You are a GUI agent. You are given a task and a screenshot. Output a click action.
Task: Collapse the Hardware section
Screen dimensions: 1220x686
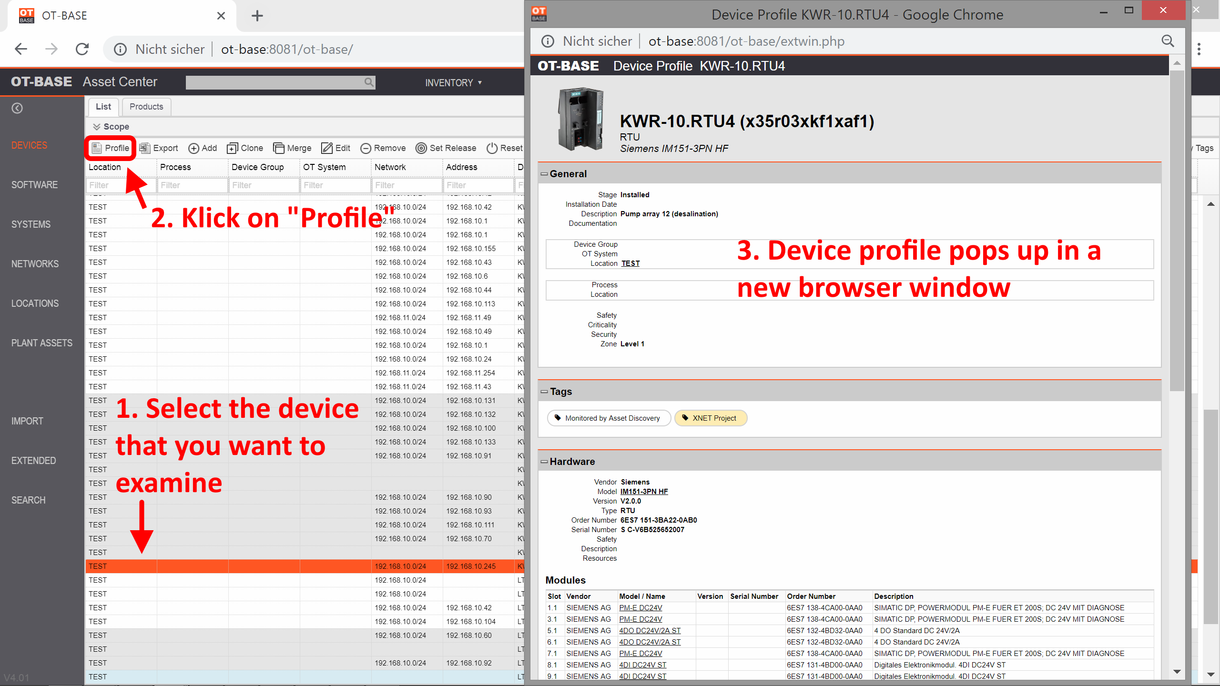click(544, 462)
